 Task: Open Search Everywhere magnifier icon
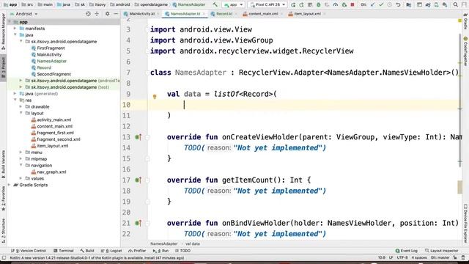click(455, 5)
